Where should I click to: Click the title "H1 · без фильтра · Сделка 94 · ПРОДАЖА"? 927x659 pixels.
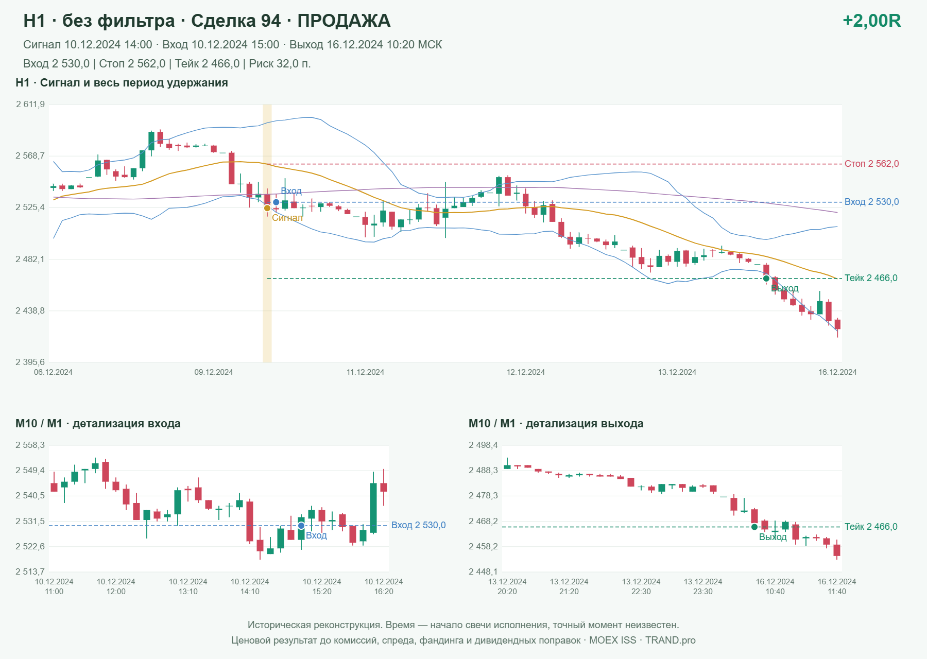point(207,21)
